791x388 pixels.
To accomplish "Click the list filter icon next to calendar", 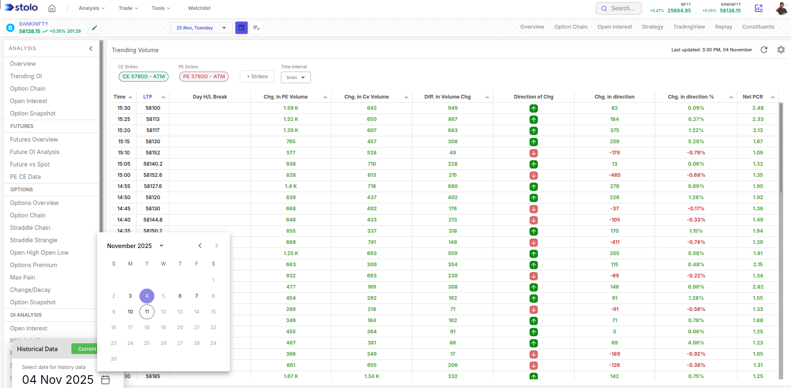I will pyautogui.click(x=256, y=28).
